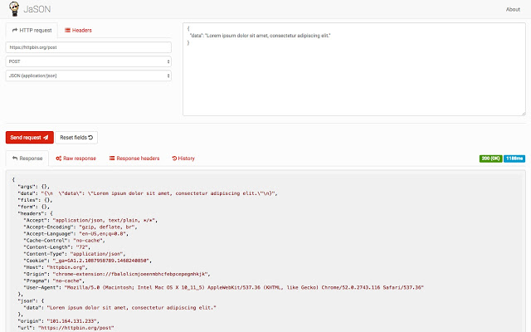This screenshot has height=332, width=531.
Task: Click the "args": {} line in response
Action: coord(33,187)
